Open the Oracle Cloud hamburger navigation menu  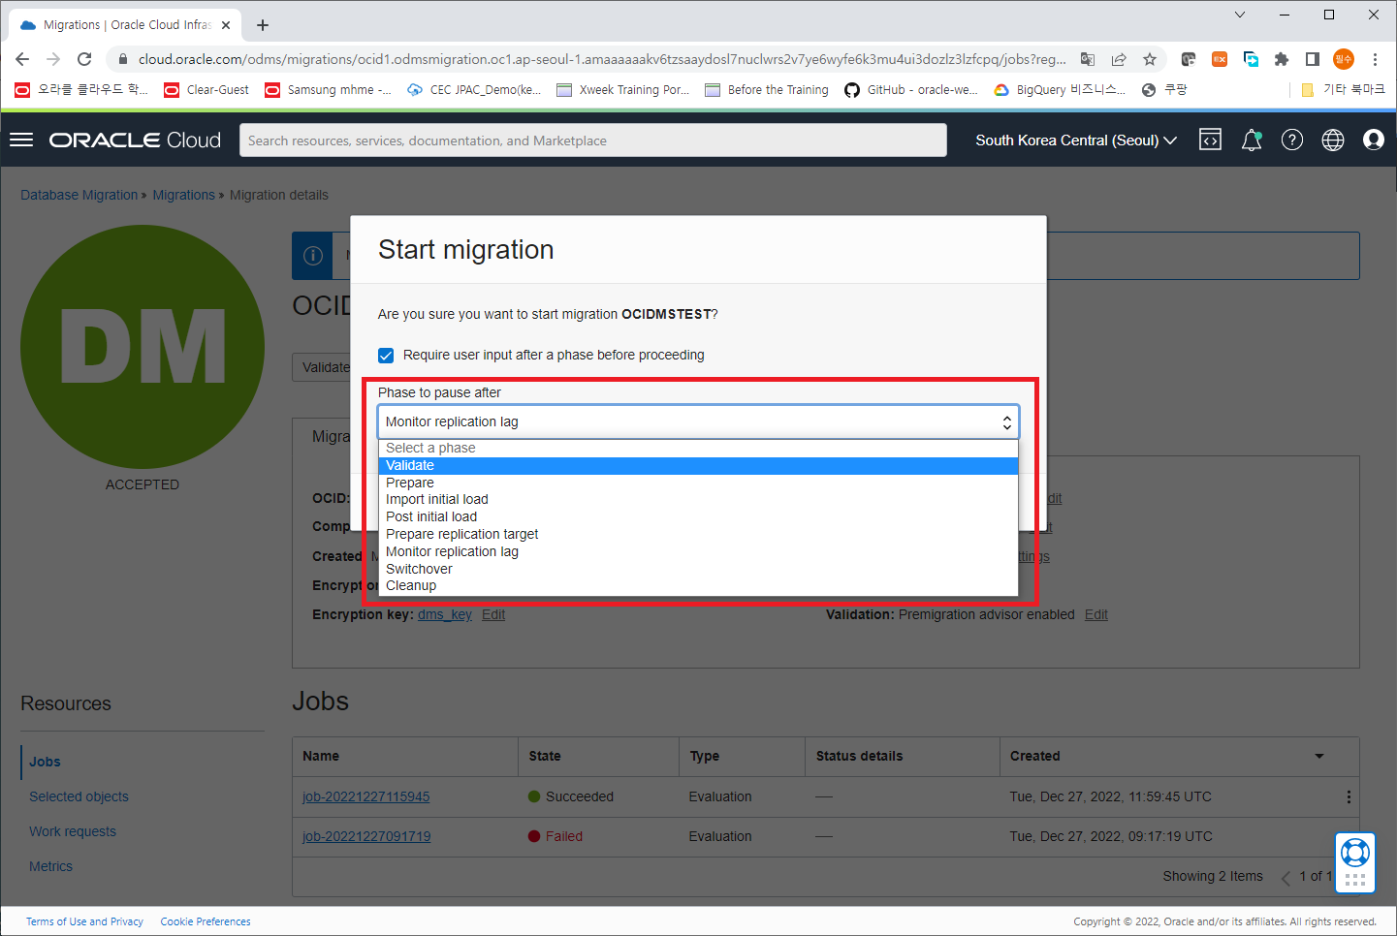point(21,140)
